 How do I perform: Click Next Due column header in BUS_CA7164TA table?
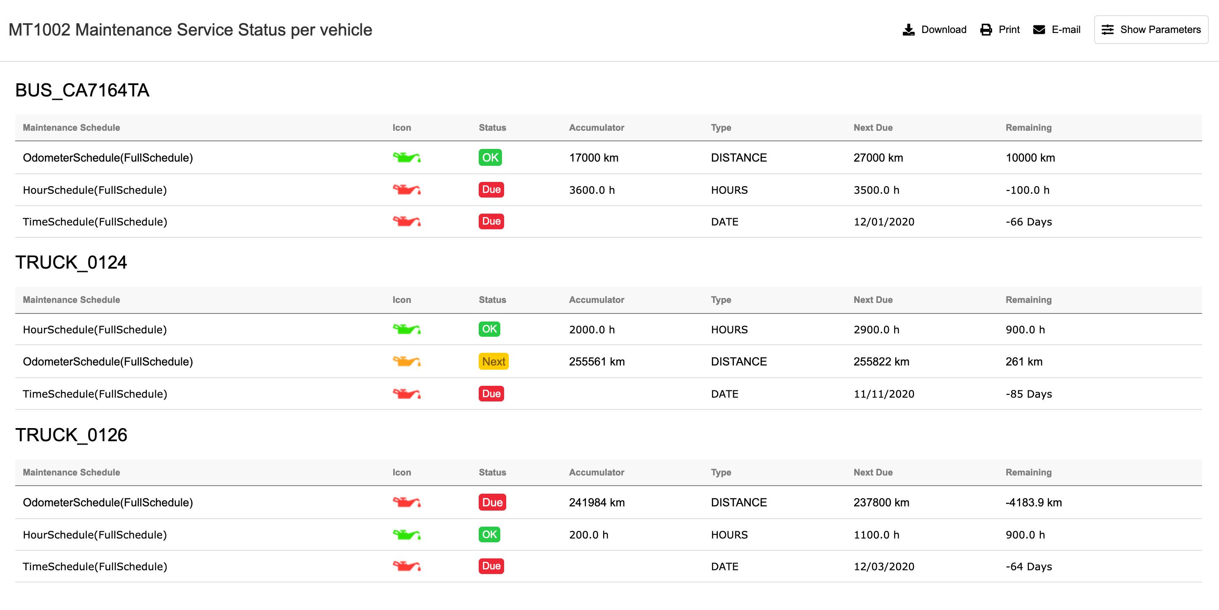tap(873, 128)
